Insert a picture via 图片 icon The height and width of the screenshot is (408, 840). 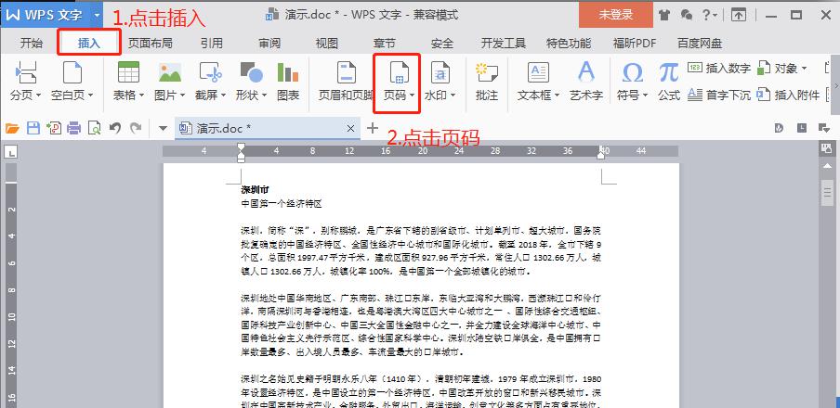[x=170, y=72]
